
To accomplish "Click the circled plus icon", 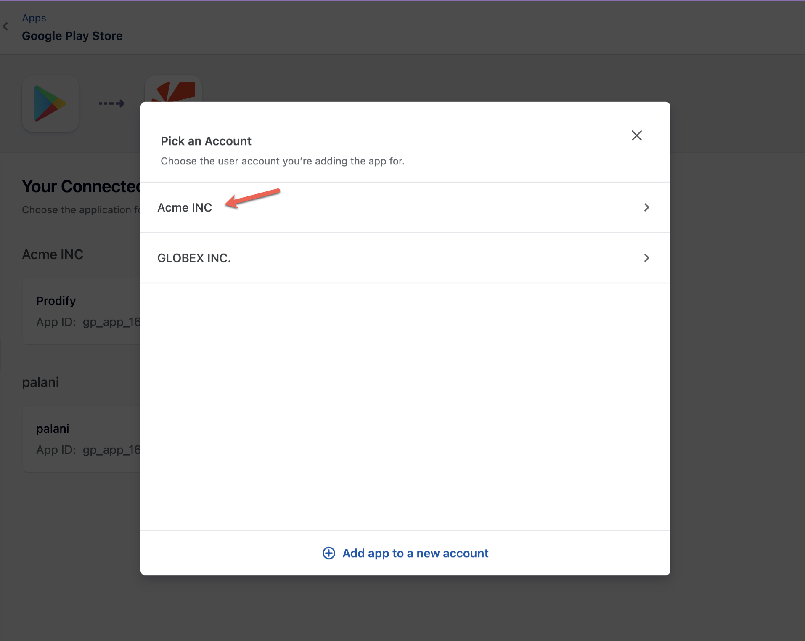I will [329, 554].
